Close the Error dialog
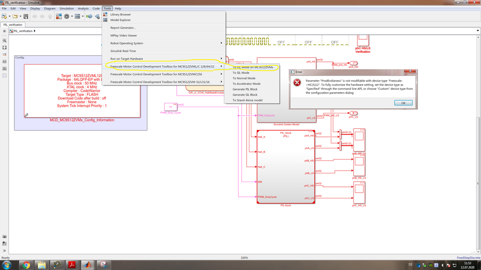 [410, 71]
